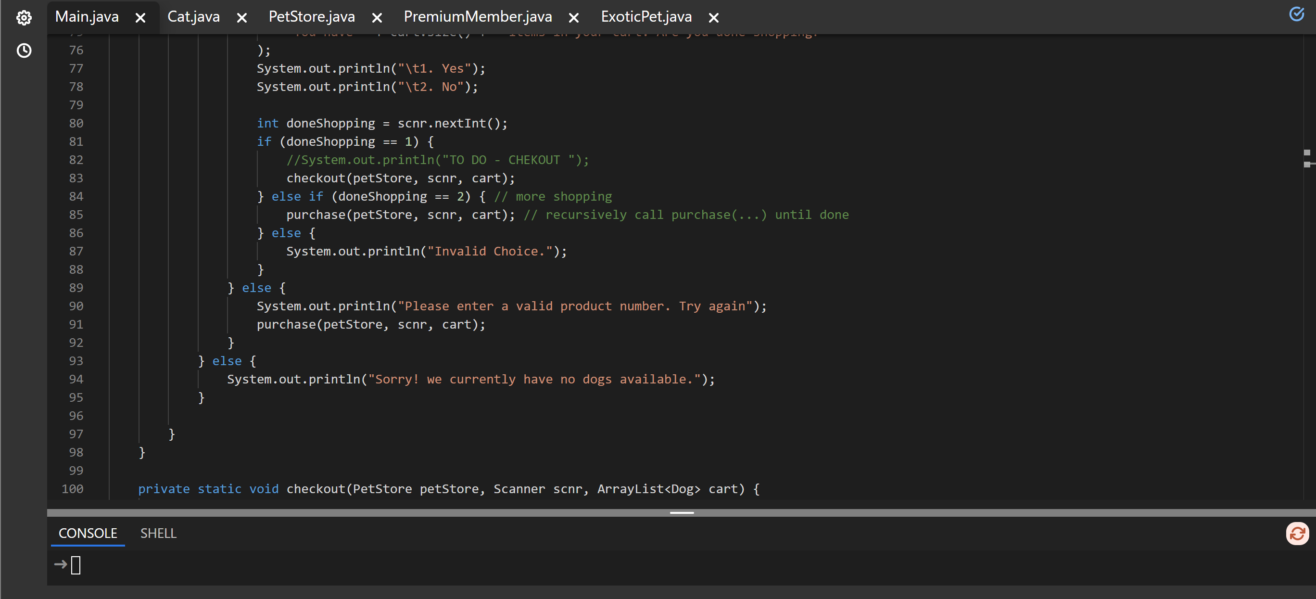
Task: Click the int doneShopping declaration
Action: tap(381, 123)
